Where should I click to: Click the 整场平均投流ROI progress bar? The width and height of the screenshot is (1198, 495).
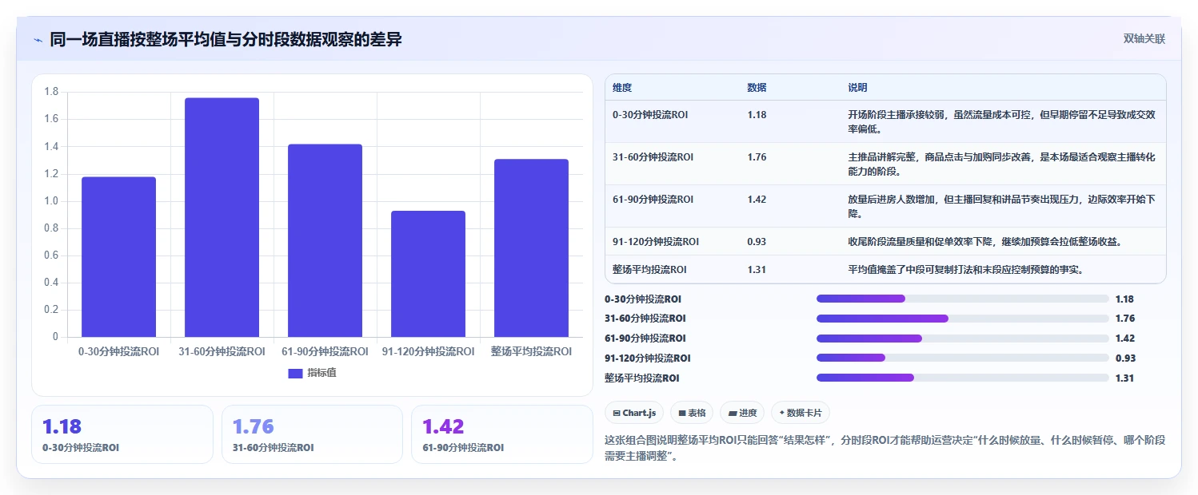(x=962, y=378)
